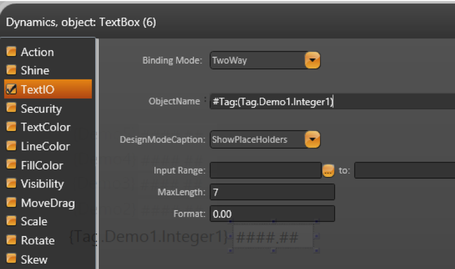Expand the DesignModeCaption dropdown arrow
The image size is (455, 269).
(312, 140)
